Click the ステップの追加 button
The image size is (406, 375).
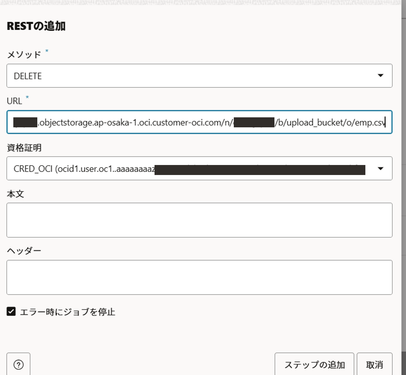(x=314, y=365)
